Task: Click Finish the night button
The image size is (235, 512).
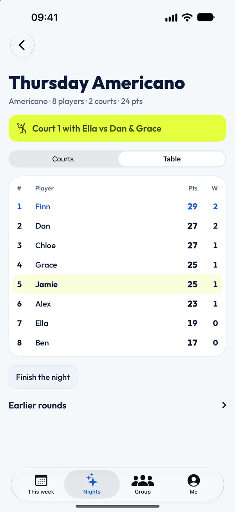Action: pos(43,377)
